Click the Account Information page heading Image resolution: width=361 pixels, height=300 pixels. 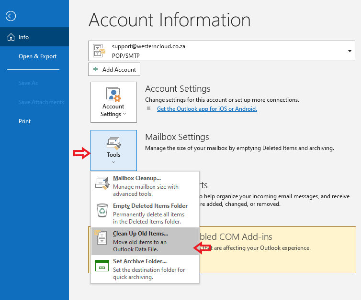pos(169,20)
